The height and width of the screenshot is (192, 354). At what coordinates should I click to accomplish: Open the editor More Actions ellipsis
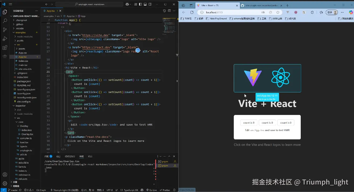[174, 11]
